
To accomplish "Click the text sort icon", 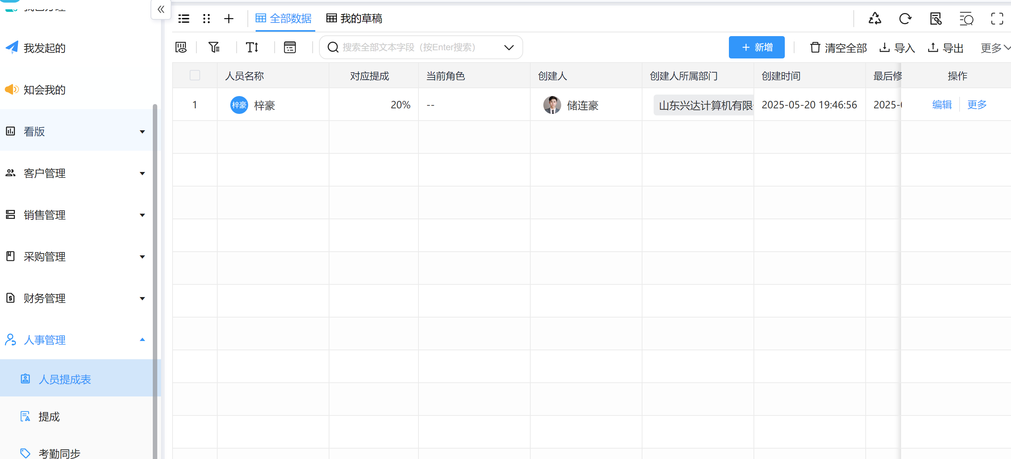I will tap(252, 47).
